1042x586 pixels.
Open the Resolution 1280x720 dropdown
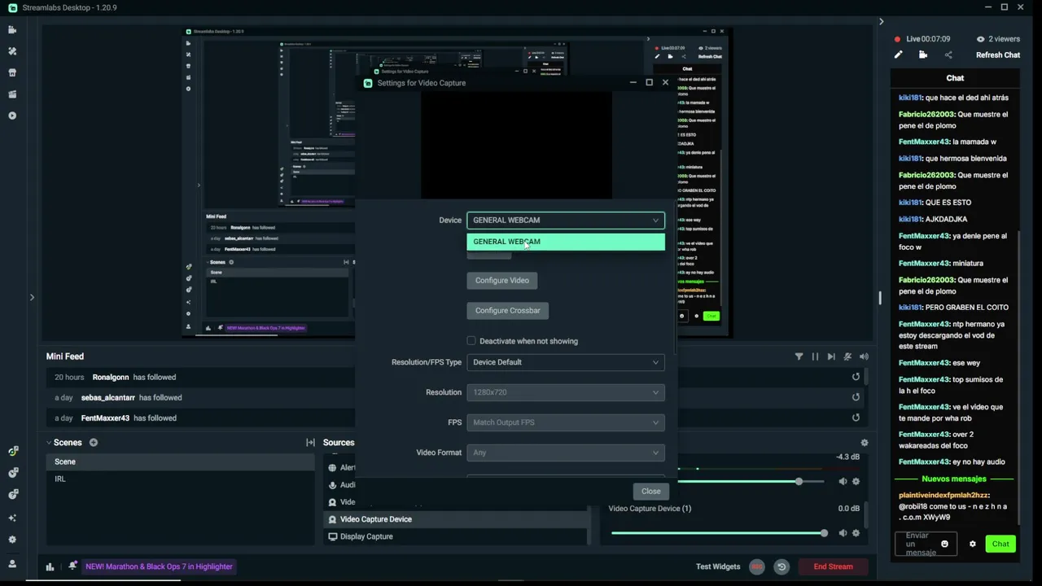(x=566, y=392)
